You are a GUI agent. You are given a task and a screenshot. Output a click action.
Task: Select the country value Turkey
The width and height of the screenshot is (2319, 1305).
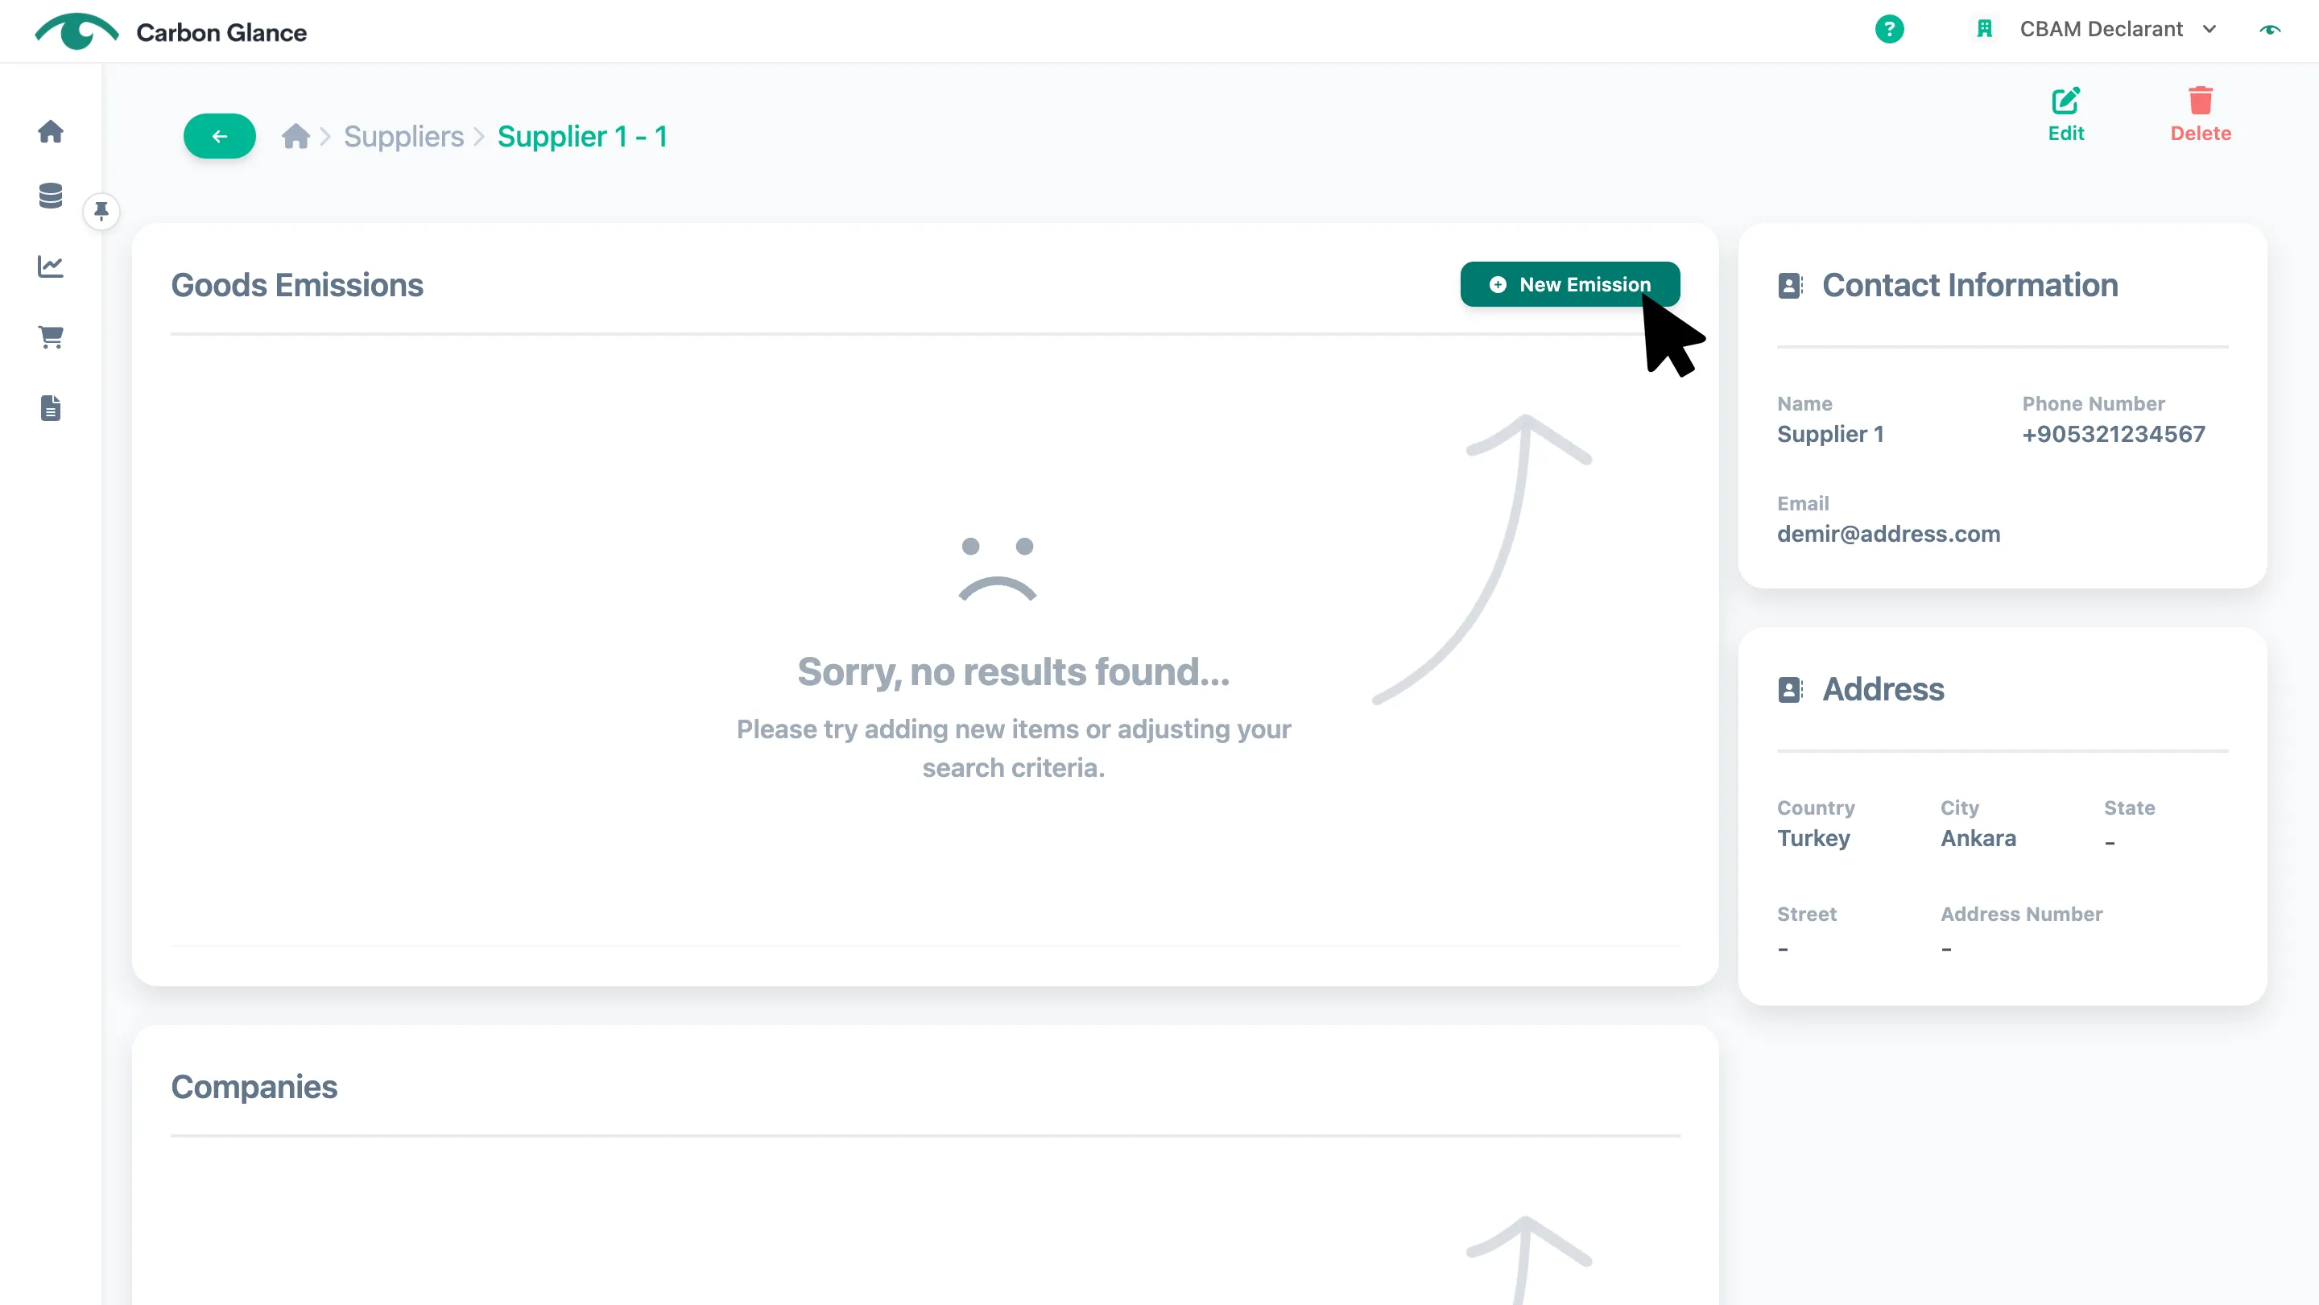(x=1813, y=839)
